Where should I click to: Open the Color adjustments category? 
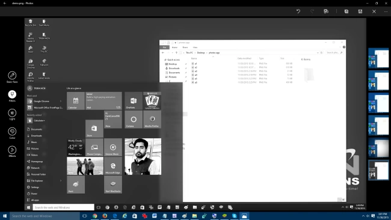[x=12, y=133]
